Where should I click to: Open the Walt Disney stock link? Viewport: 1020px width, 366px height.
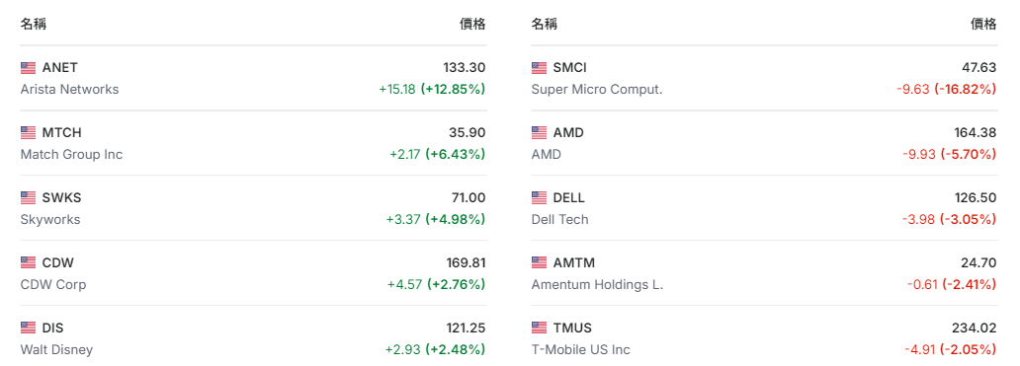(x=56, y=350)
